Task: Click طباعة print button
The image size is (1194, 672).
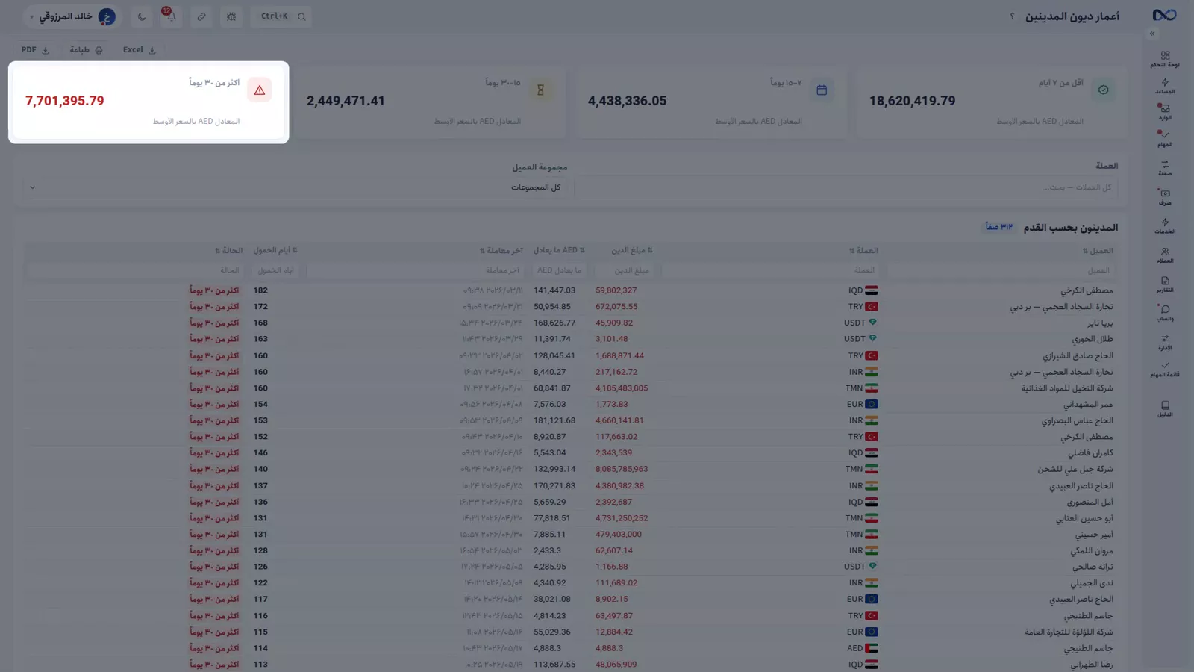Action: point(87,50)
